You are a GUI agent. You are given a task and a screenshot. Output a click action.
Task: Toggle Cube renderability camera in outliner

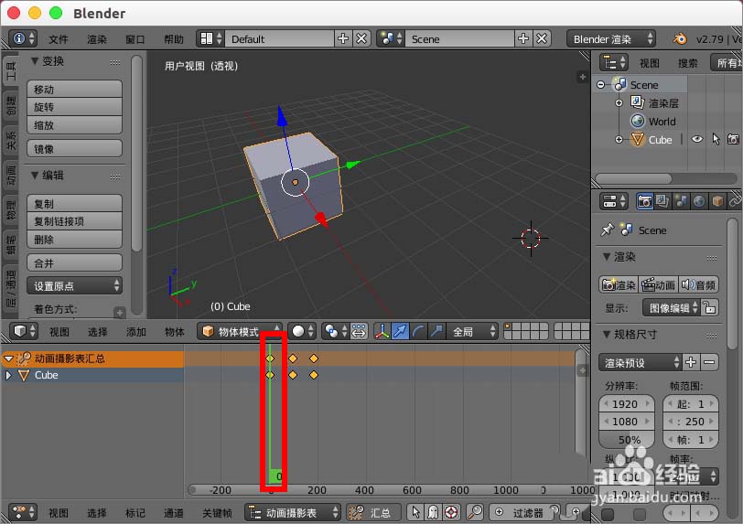pyautogui.click(x=733, y=139)
